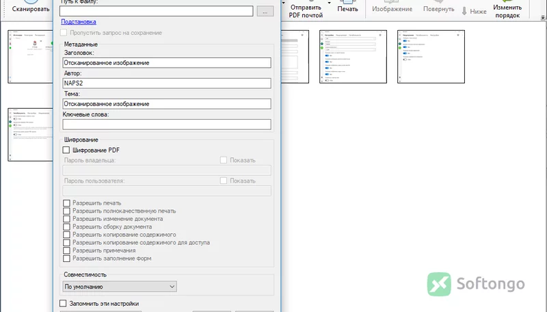Check Разрешить печать
This screenshot has width=547, height=312.
[66, 203]
